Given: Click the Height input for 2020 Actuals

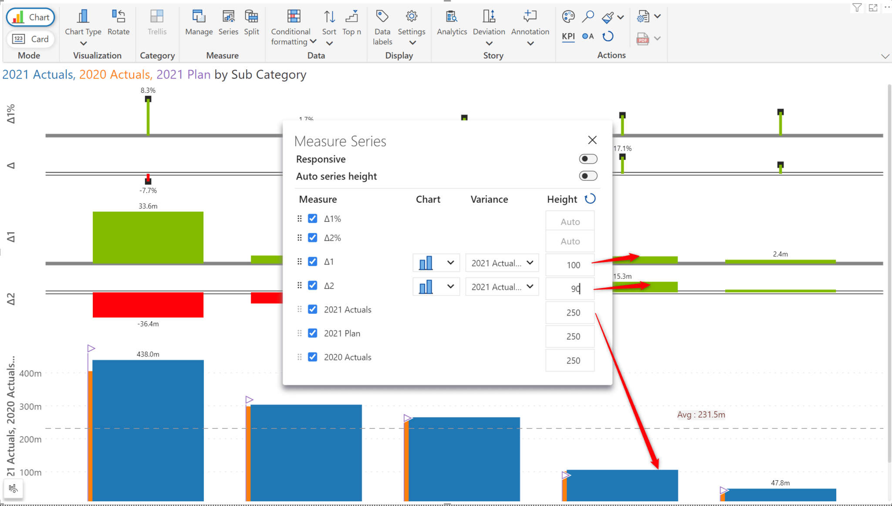Looking at the screenshot, I should (x=570, y=360).
